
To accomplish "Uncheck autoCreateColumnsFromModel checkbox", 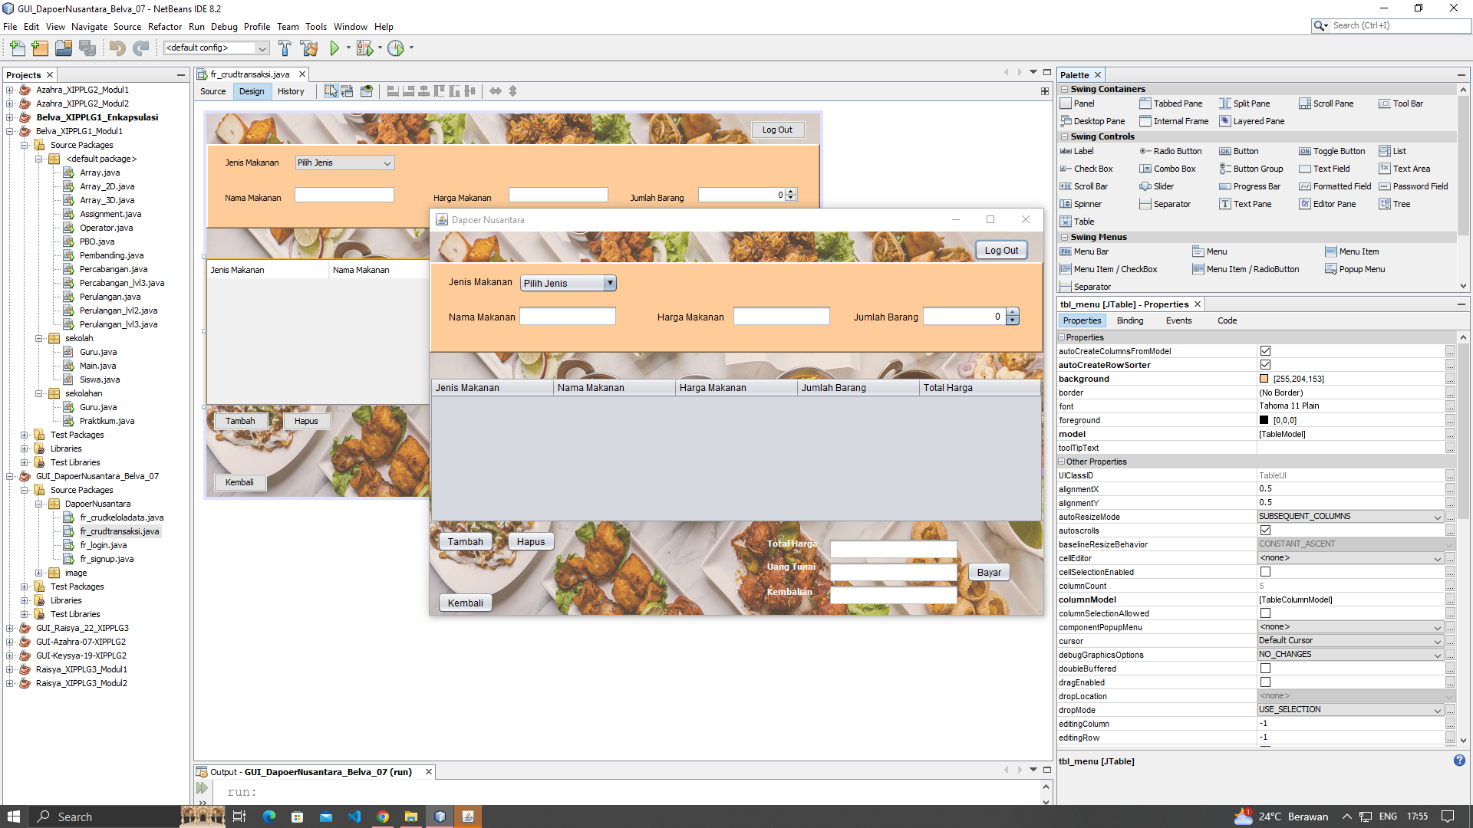I will point(1265,351).
